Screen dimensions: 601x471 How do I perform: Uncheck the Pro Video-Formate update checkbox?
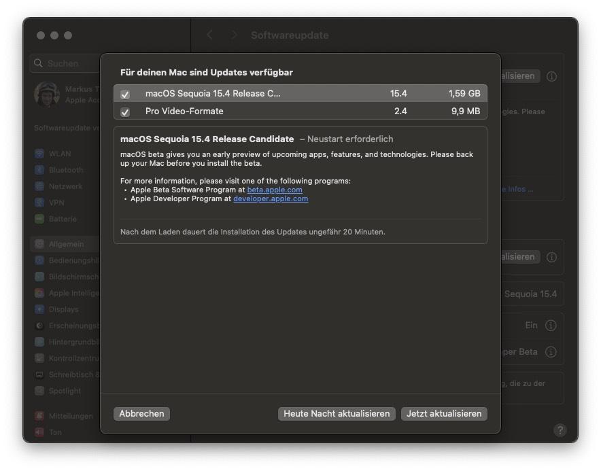[125, 112]
